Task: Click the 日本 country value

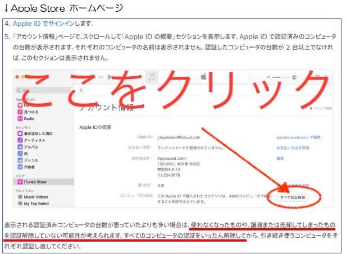Action: pos(161,186)
